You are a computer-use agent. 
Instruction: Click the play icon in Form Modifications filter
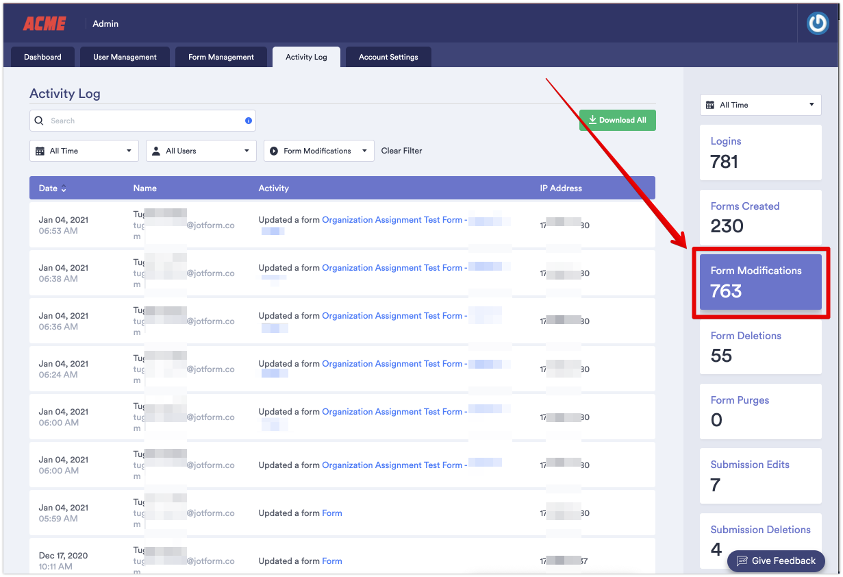(274, 151)
